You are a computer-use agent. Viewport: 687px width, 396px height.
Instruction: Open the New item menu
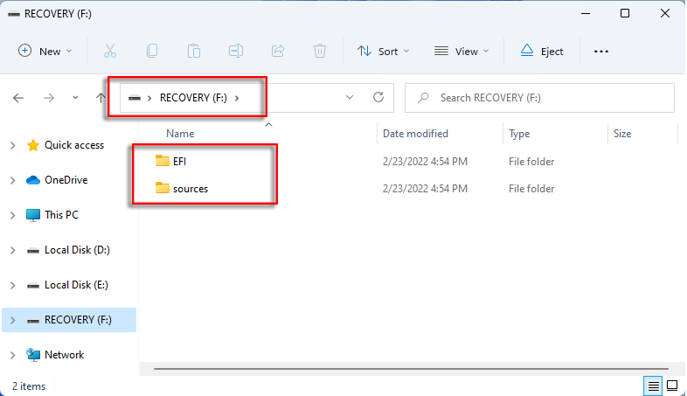[x=45, y=51]
